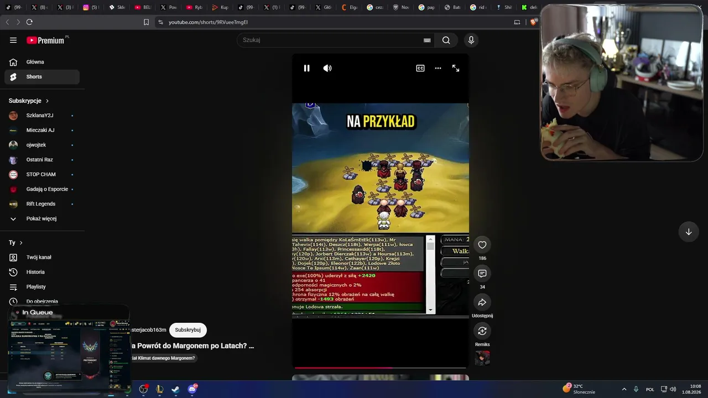Subscribe with the Subskrybuj button

[188, 330]
